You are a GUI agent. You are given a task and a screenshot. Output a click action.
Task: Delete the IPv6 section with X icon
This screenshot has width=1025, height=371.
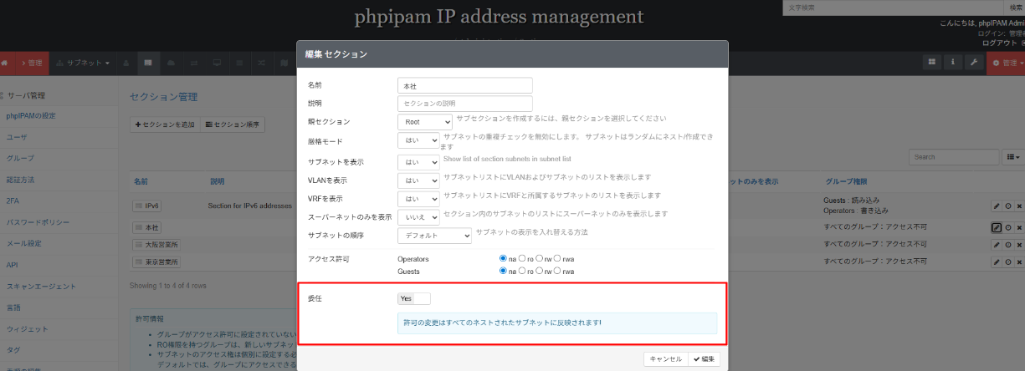pyautogui.click(x=1019, y=206)
